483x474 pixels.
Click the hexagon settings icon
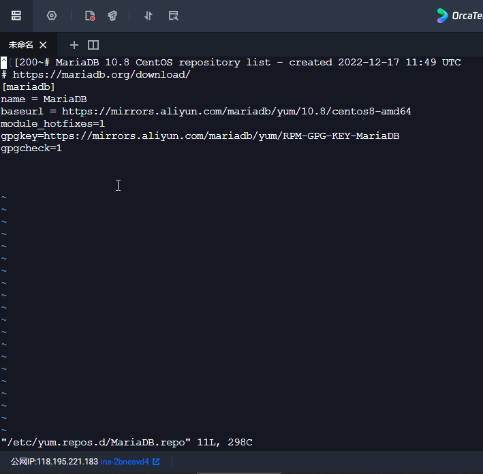pos(52,16)
